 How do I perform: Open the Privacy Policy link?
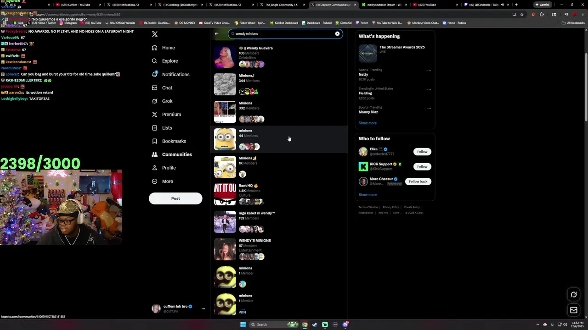[x=391, y=207]
